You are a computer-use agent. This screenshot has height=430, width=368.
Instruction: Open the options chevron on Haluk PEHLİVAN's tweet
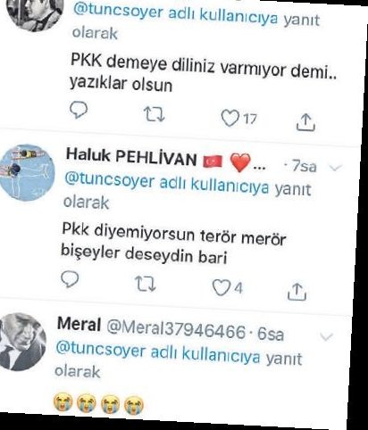[335, 168]
